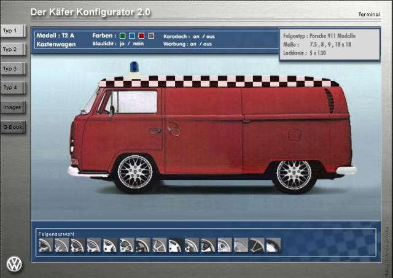This screenshot has height=278, width=393.
Task: Click 'Felgentyp : Porsche 911 Modelle' text
Action: pyautogui.click(x=319, y=36)
